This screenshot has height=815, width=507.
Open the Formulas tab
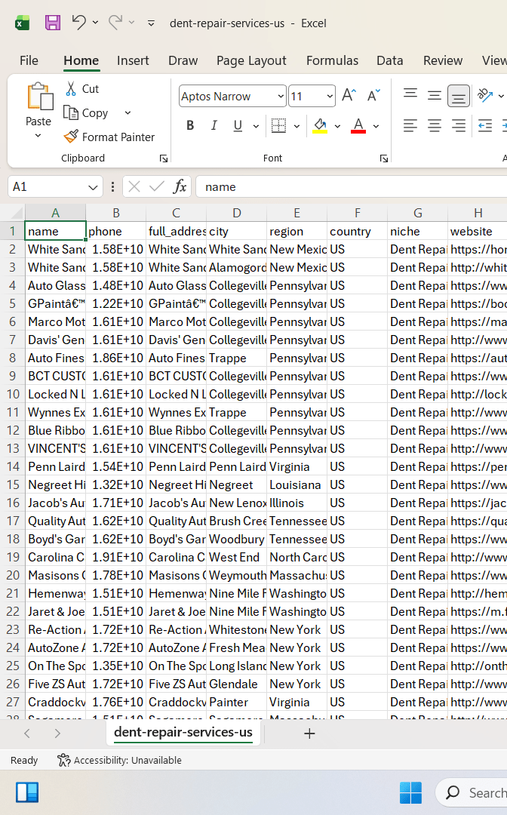[332, 60]
